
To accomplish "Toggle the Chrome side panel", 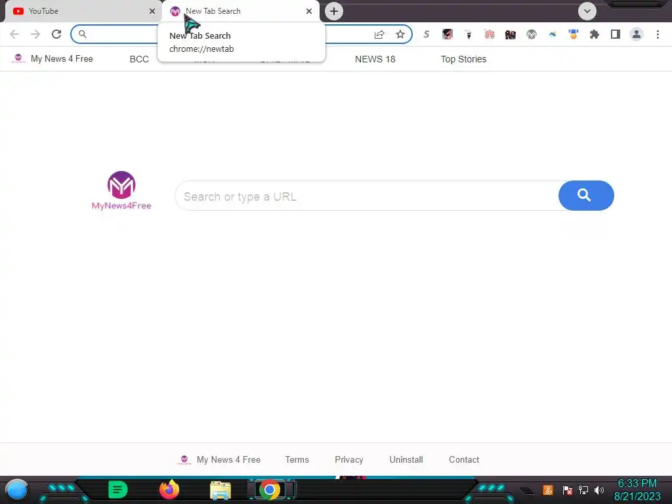I will pyautogui.click(x=616, y=34).
